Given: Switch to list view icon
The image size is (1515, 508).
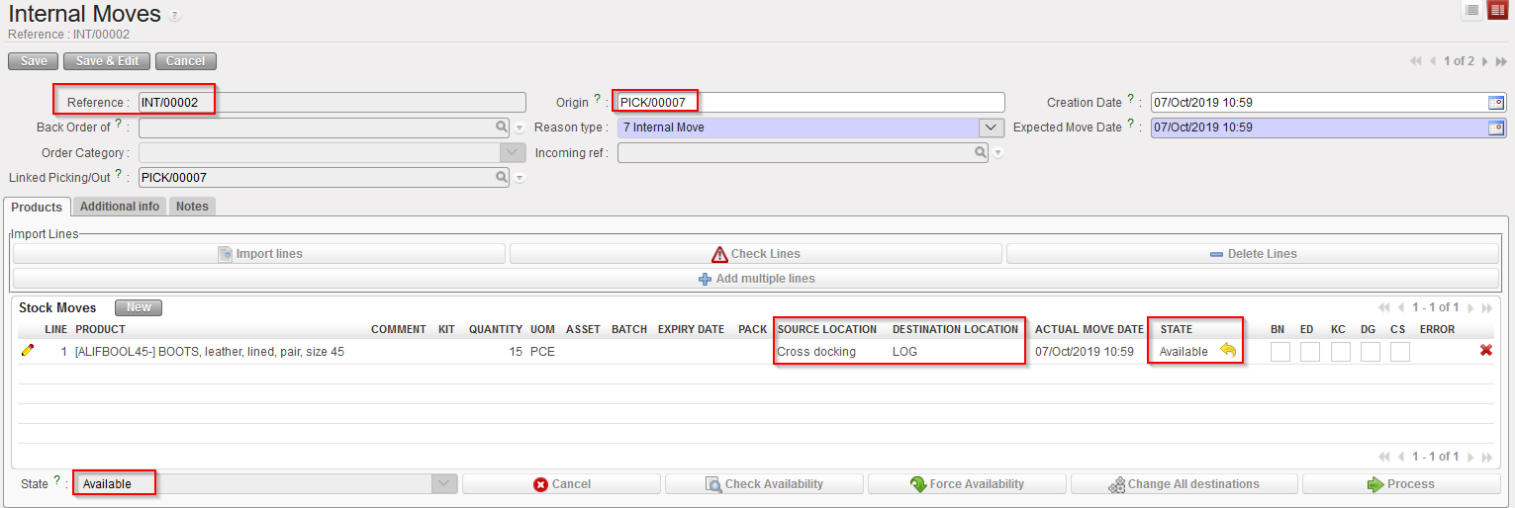Looking at the screenshot, I should [x=1472, y=10].
